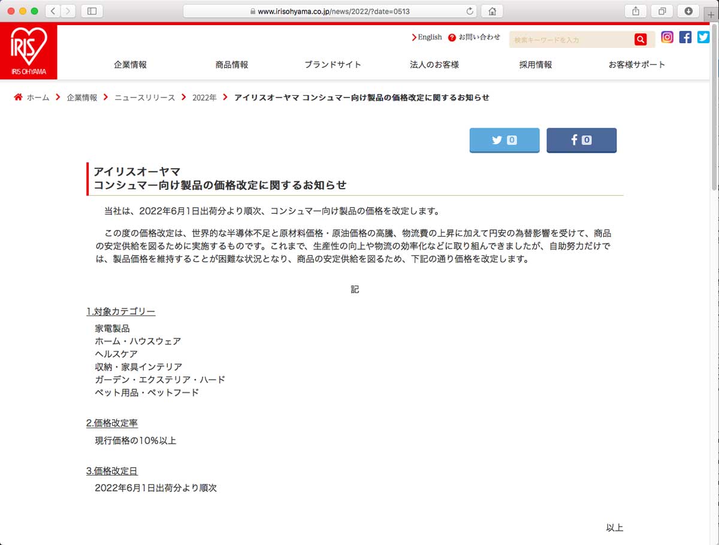Click the Safari share icon
719x545 pixels.
pyautogui.click(x=636, y=11)
